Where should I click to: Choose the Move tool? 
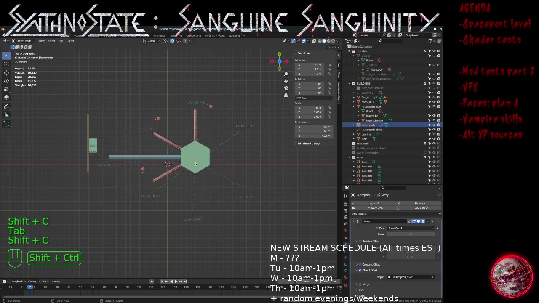pos(6,72)
